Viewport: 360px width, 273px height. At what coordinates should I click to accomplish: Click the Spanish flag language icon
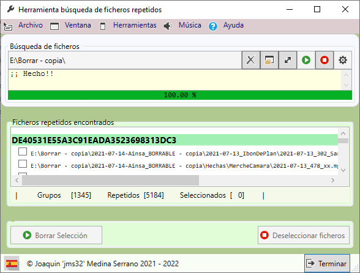12,264
